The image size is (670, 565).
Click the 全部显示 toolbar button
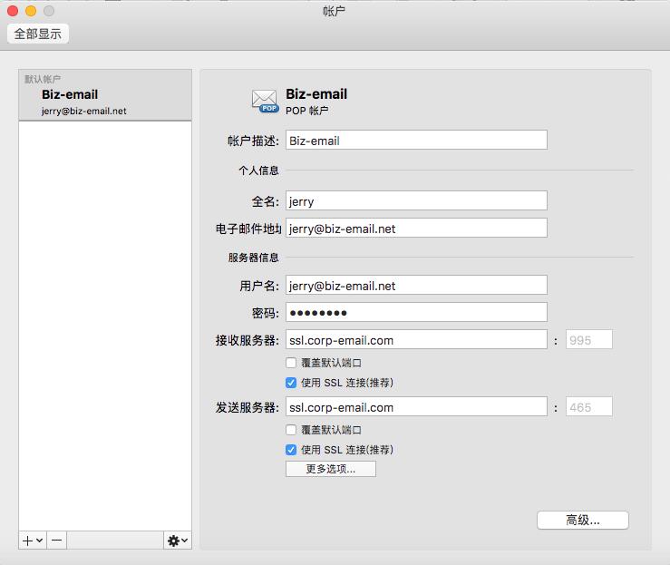coord(38,34)
